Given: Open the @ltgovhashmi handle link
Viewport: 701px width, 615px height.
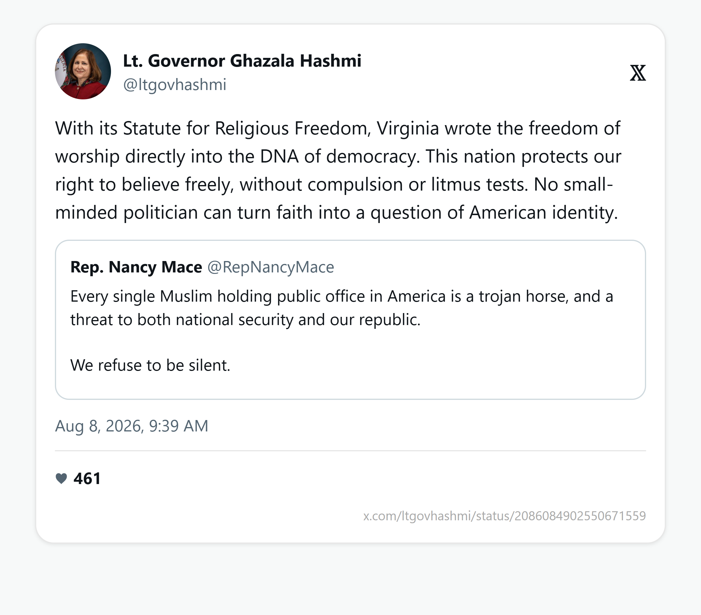Looking at the screenshot, I should pyautogui.click(x=175, y=84).
